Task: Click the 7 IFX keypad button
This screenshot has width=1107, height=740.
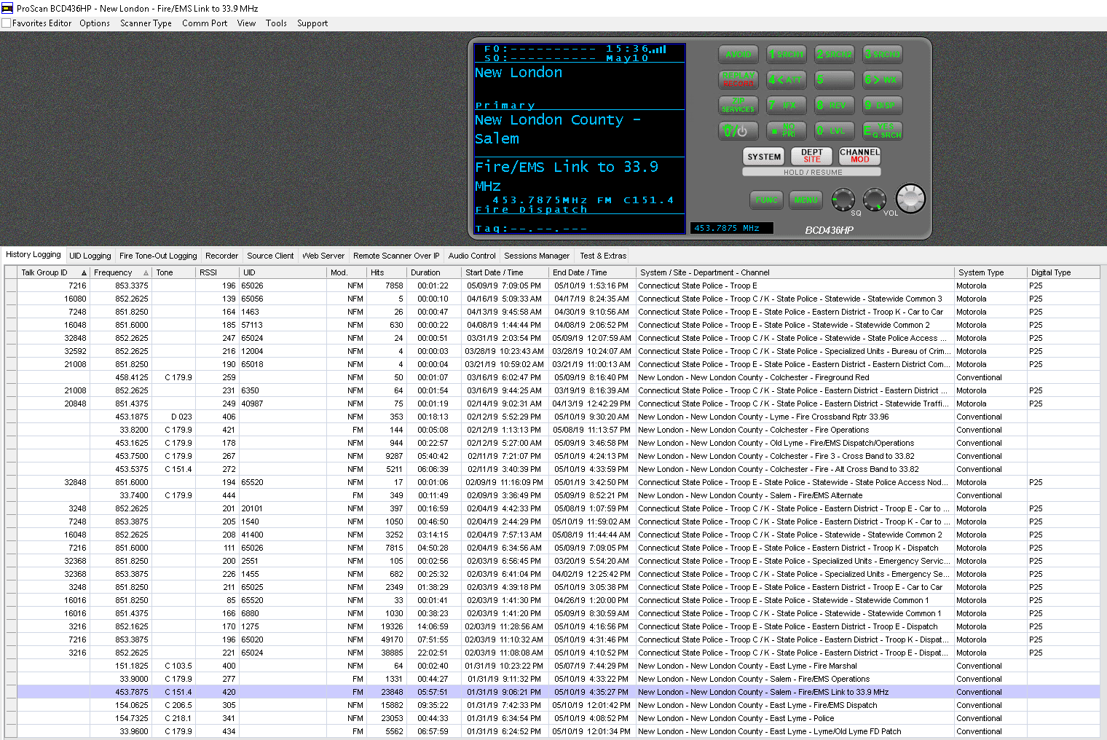Action: 787,106
